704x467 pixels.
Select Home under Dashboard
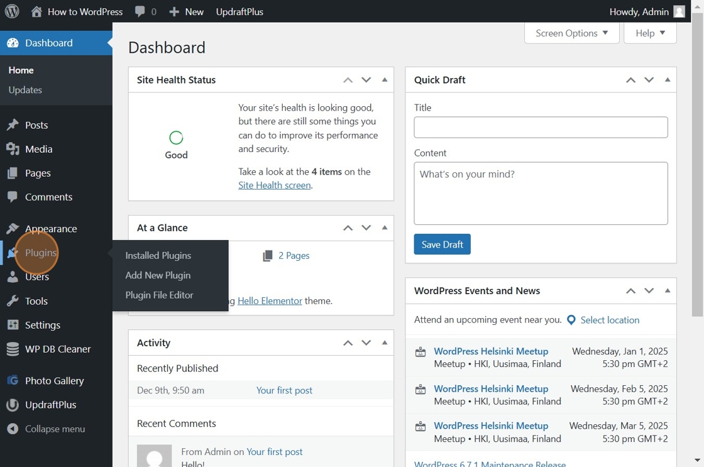click(x=21, y=70)
